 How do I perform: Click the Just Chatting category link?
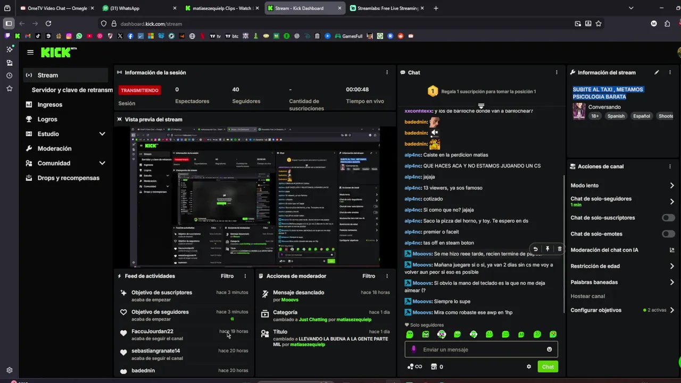coord(313,320)
